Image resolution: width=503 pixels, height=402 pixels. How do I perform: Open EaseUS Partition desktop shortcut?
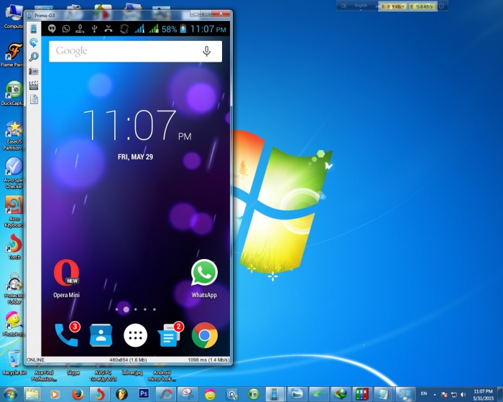tap(13, 136)
